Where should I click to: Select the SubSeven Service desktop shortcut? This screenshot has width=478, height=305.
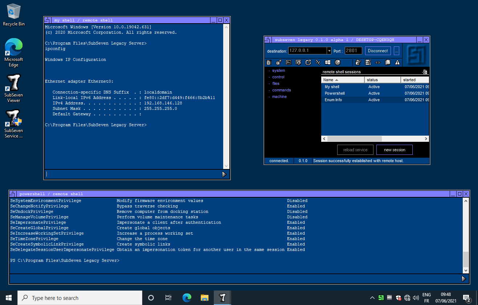point(13,124)
